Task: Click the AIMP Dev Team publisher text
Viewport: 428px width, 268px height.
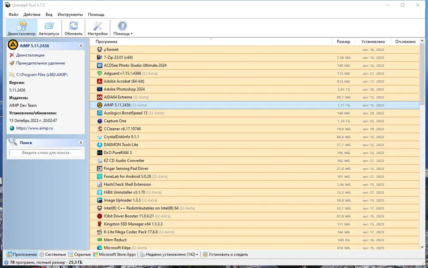Action: point(23,105)
